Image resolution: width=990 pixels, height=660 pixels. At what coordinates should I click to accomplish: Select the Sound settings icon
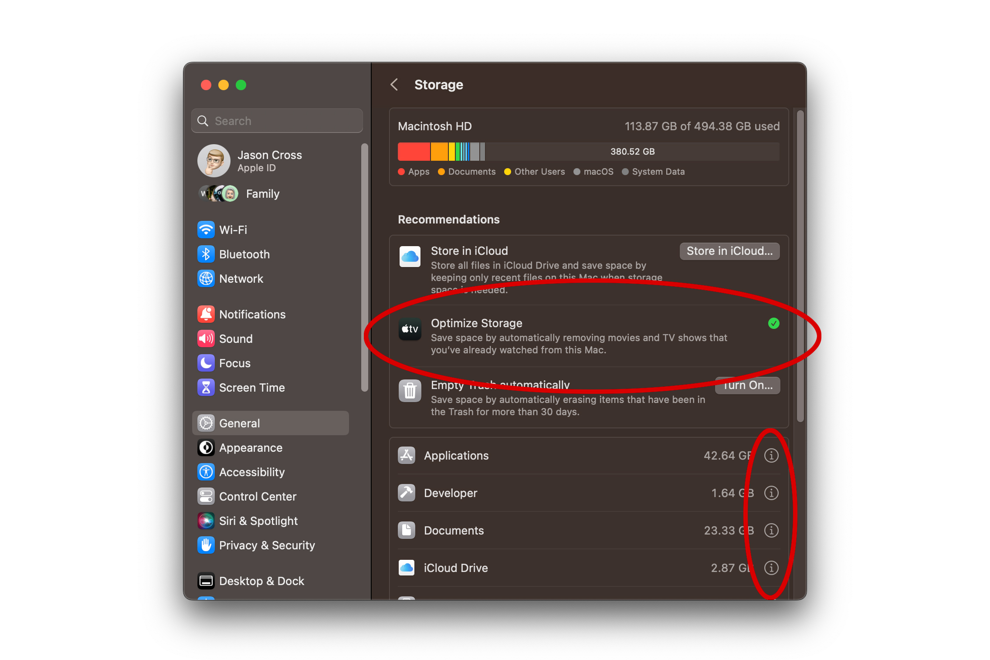(x=236, y=338)
